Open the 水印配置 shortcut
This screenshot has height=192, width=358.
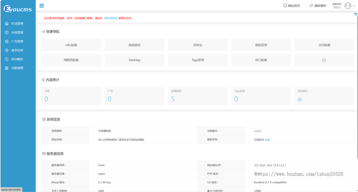point(324,45)
